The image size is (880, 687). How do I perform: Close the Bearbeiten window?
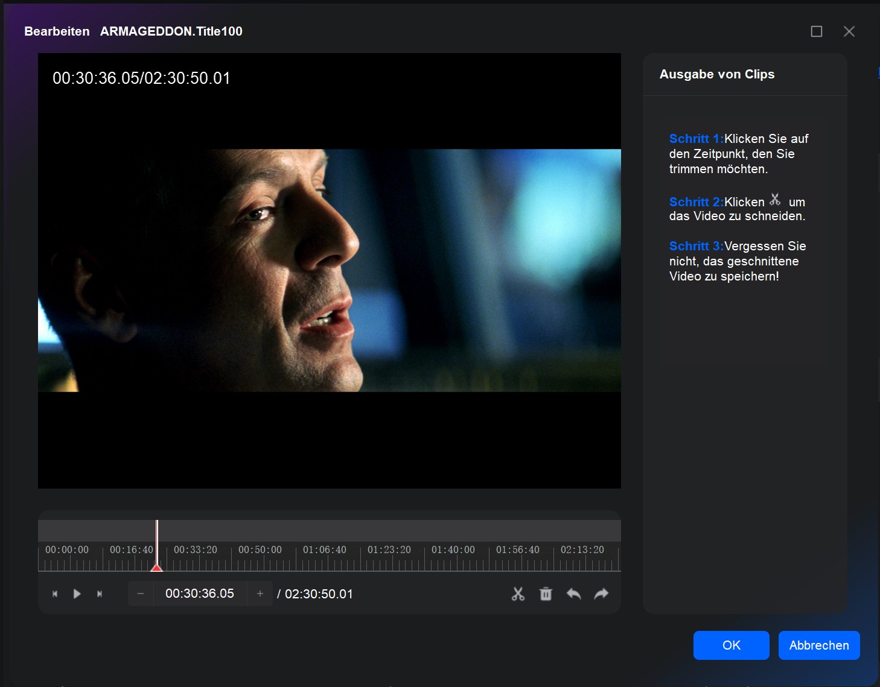pyautogui.click(x=849, y=31)
